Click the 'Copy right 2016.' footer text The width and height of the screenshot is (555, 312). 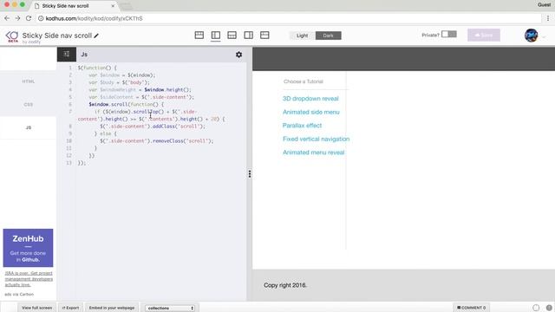pos(285,285)
